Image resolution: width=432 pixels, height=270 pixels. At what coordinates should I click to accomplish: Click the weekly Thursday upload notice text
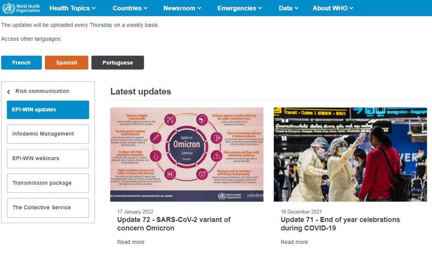pos(80,25)
